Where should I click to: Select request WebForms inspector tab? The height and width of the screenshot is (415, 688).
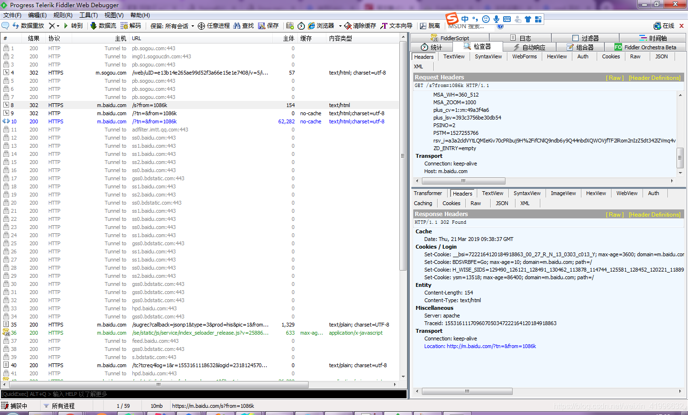tap(524, 56)
